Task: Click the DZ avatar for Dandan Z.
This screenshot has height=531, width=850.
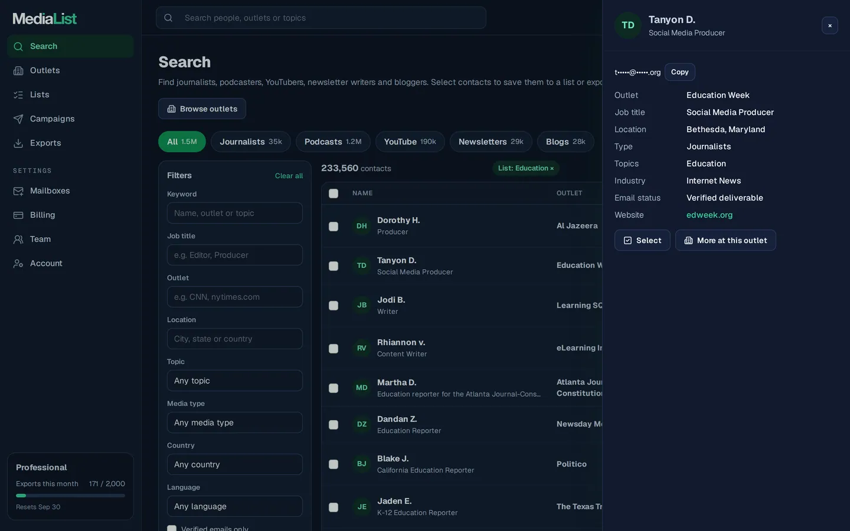Action: (362, 424)
